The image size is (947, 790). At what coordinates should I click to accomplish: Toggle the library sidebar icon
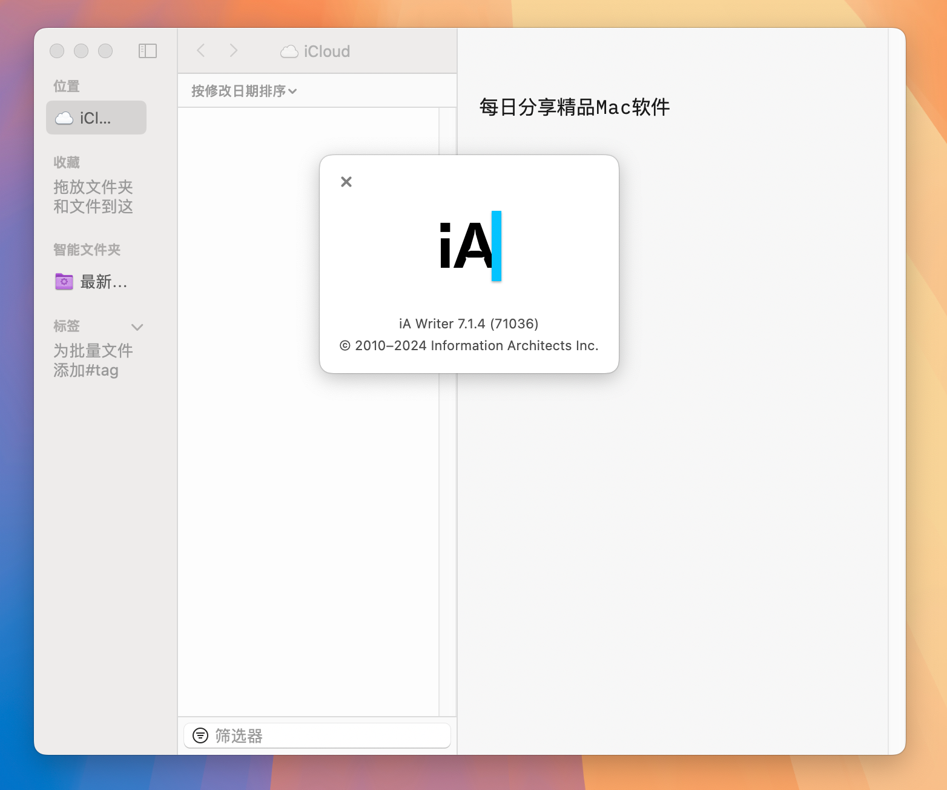148,51
